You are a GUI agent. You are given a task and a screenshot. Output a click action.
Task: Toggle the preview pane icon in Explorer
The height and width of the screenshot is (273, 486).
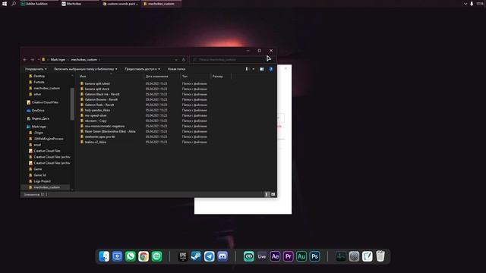click(262, 69)
